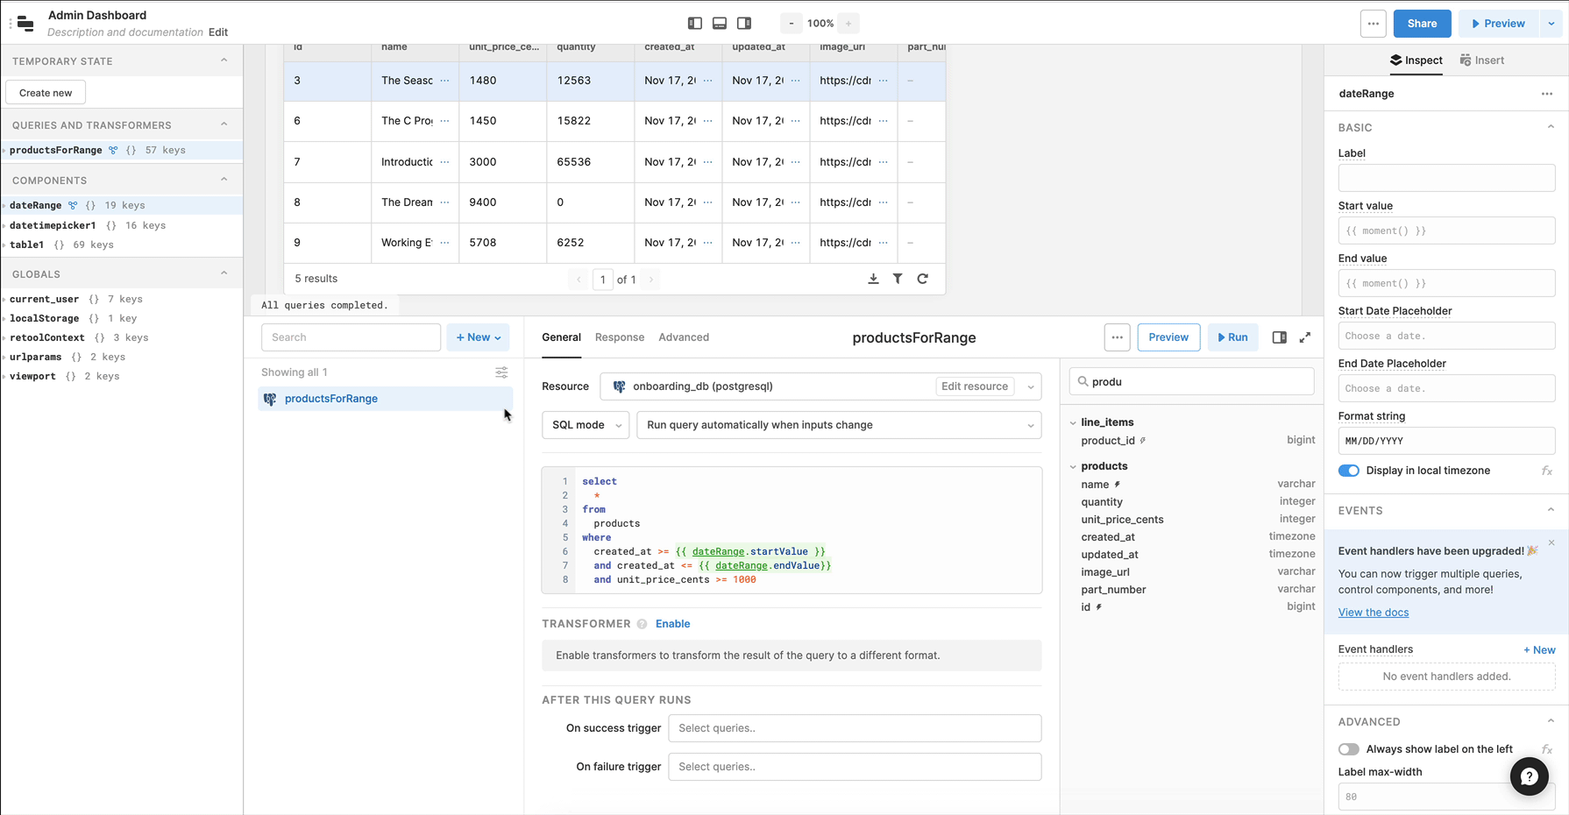
Task: Refresh the table data icon
Action: [923, 279]
